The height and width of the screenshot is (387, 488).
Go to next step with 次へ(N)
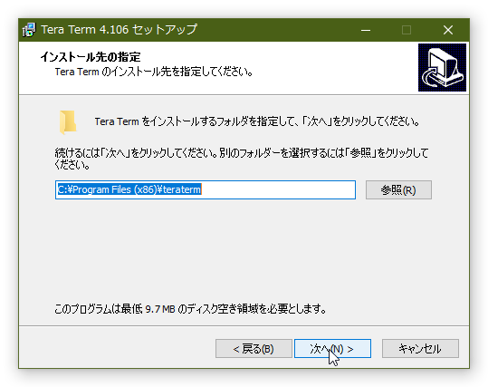(332, 348)
